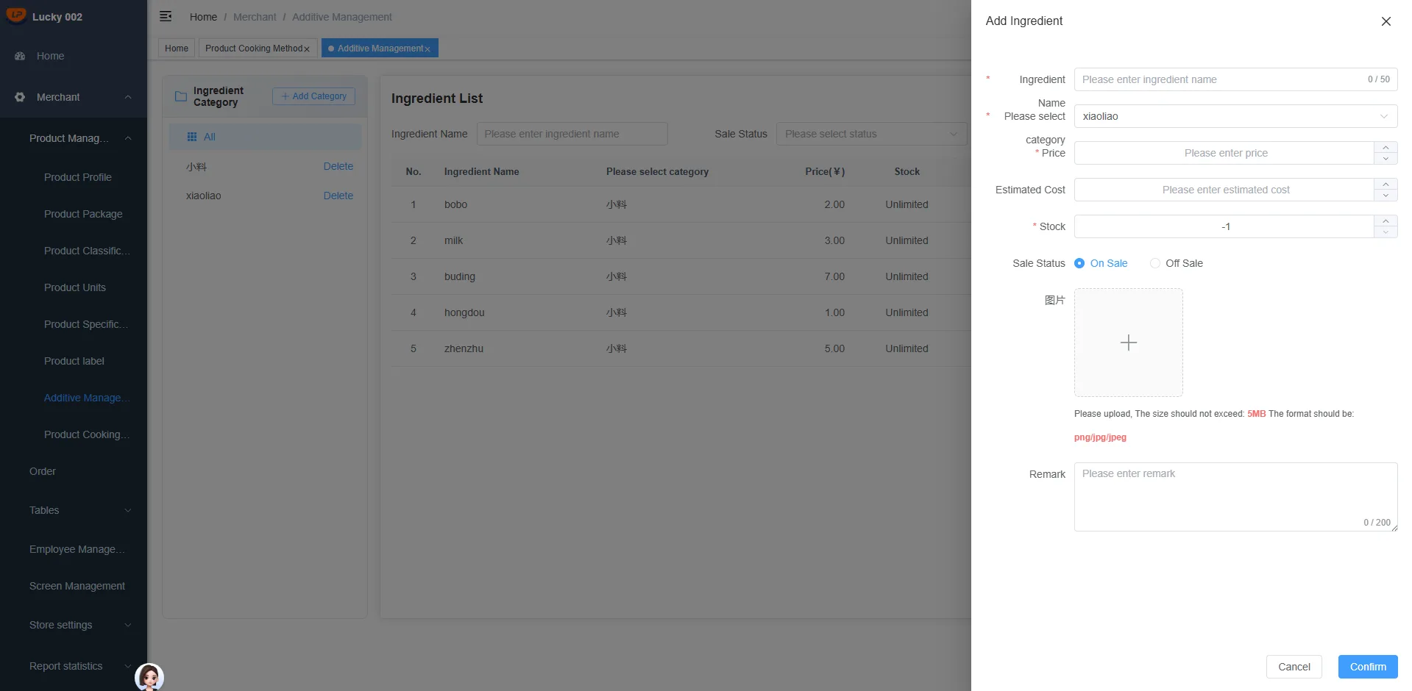Click the Merchant gear icon in sidebar
1412x691 pixels.
(20, 97)
